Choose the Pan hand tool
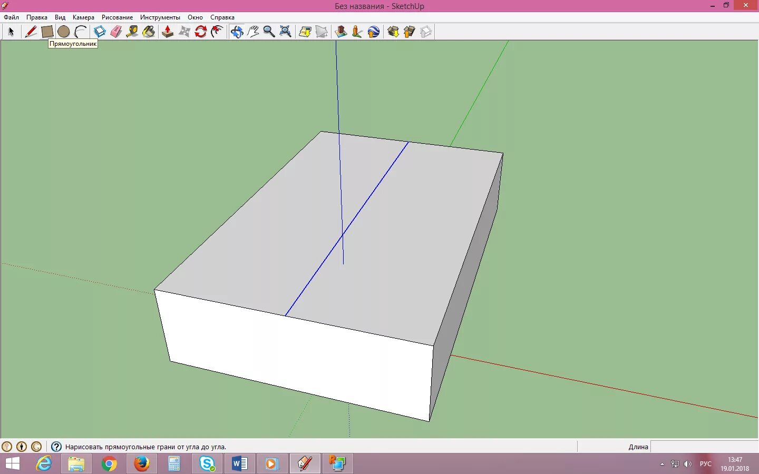759x474 pixels. pyautogui.click(x=253, y=32)
